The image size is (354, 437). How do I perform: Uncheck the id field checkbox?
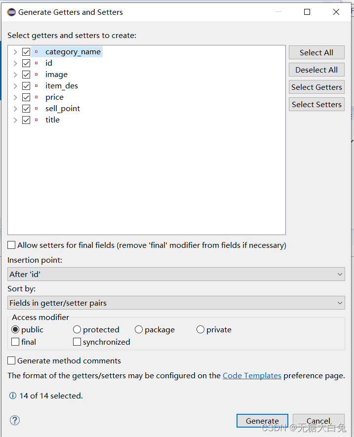pos(26,63)
